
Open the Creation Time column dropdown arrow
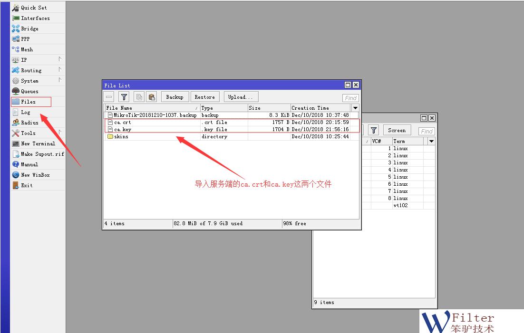(355, 108)
